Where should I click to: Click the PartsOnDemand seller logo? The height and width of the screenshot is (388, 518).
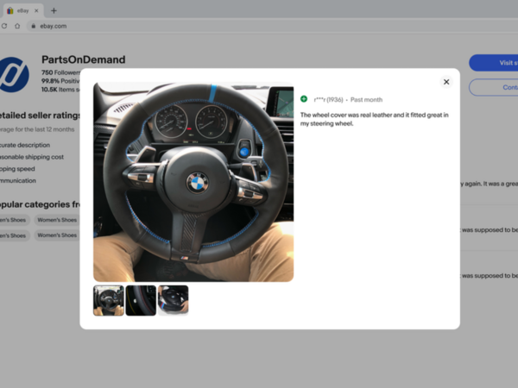tap(13, 74)
